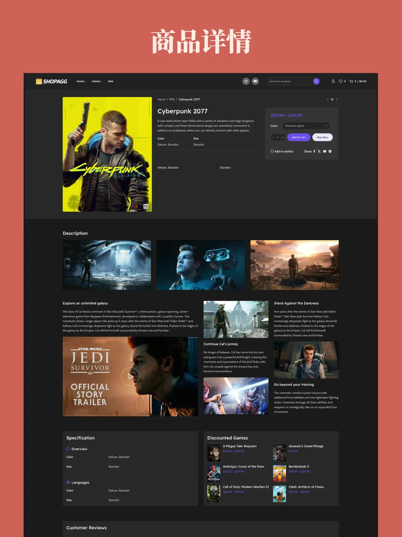Click the Clash: Artifacts of Chaos cover

tap(280, 494)
